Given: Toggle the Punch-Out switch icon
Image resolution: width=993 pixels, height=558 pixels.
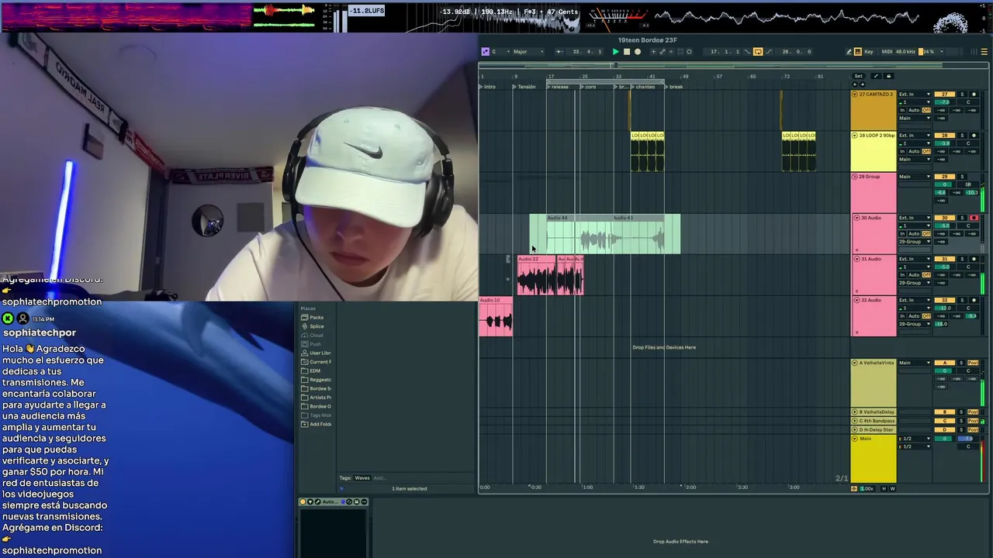Looking at the screenshot, I should pyautogui.click(x=769, y=52).
